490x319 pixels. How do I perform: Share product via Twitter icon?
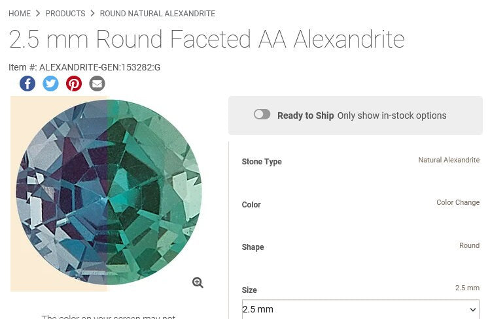(x=50, y=84)
